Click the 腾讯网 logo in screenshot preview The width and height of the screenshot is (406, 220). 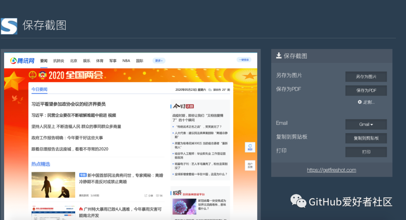pyautogui.click(x=22, y=61)
